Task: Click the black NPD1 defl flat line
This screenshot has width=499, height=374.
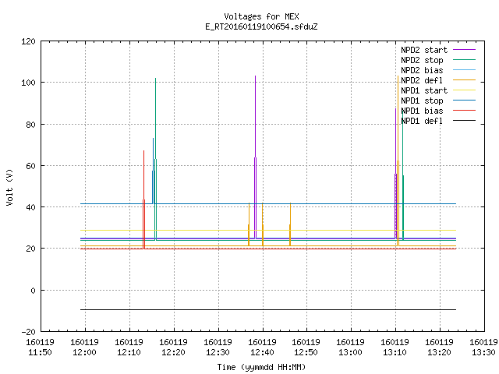Action: pyautogui.click(x=268, y=309)
